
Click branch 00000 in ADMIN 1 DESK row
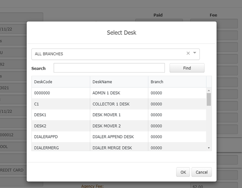point(177,93)
